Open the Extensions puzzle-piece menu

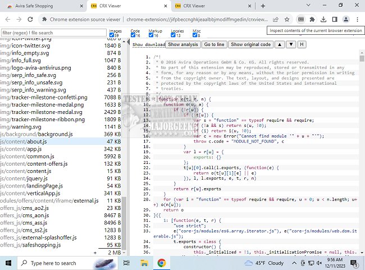(x=313, y=20)
